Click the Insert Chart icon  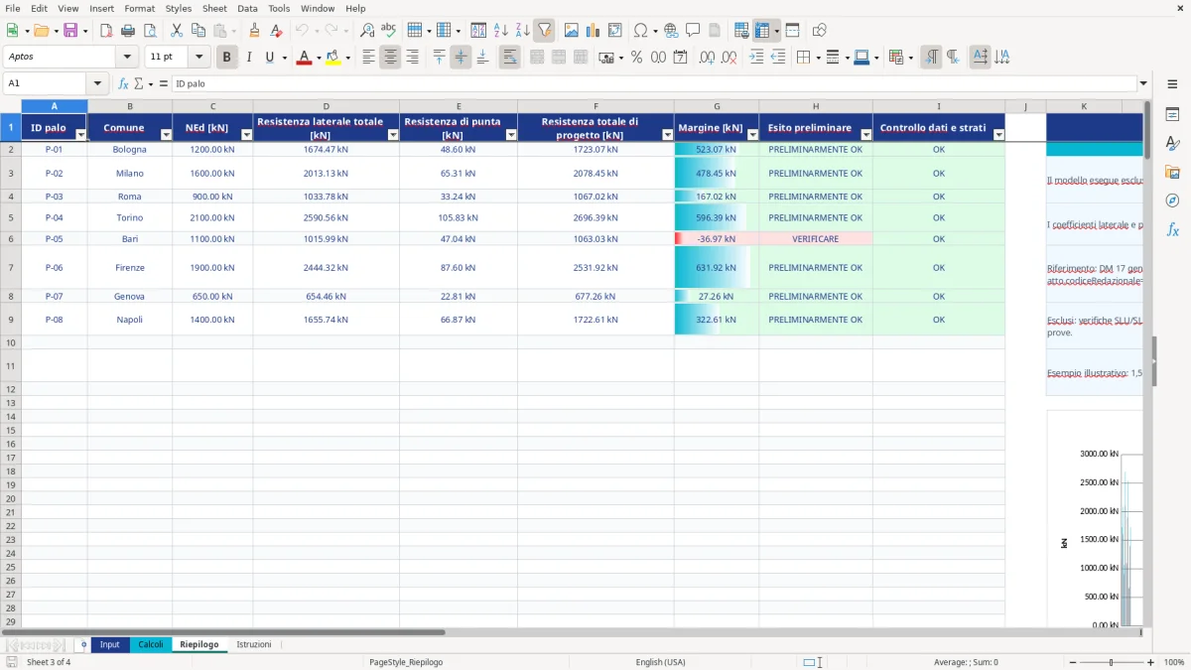pos(594,31)
